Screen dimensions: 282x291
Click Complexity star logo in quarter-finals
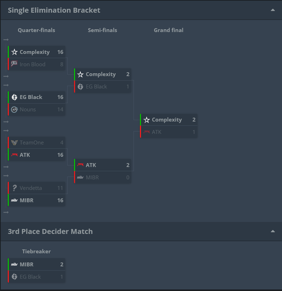click(14, 52)
